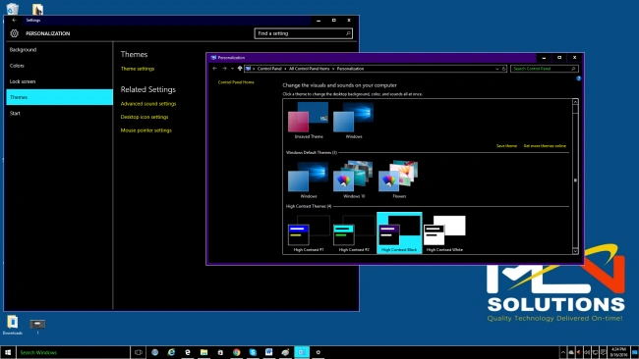Switch to Microsoft Word on the taskbar
The height and width of the screenshot is (359, 639).
269,352
